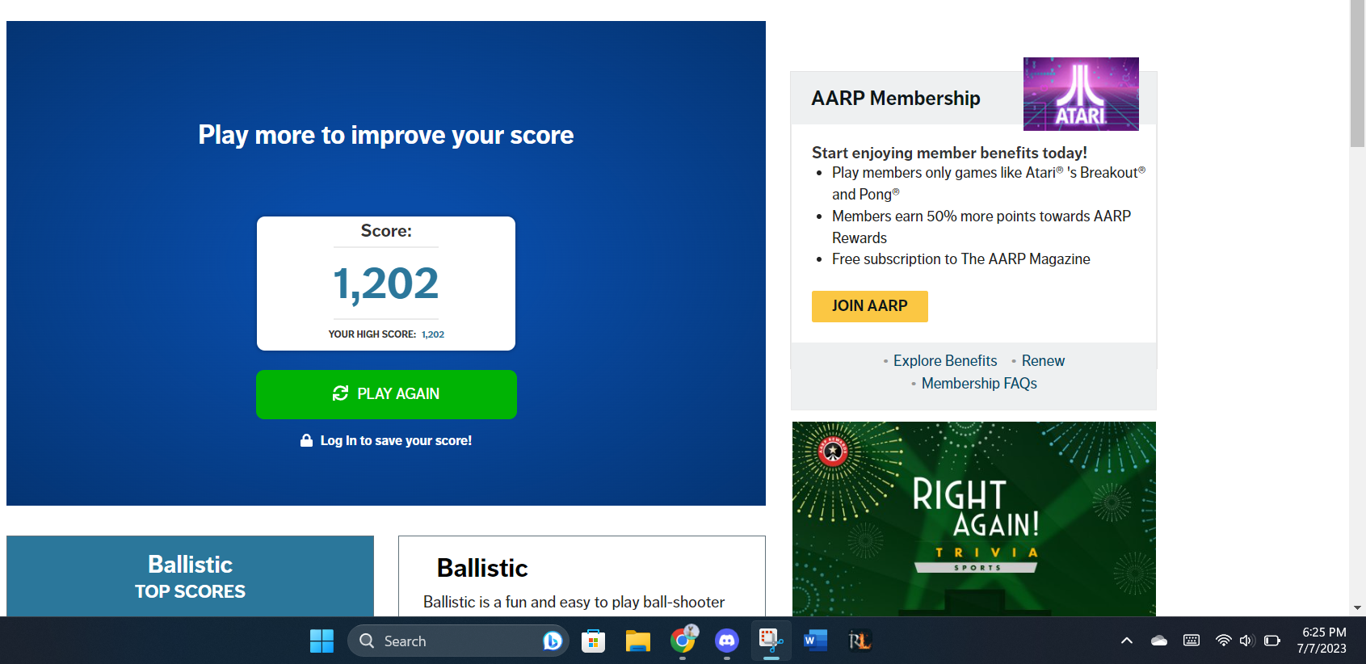The width and height of the screenshot is (1366, 664).
Task: Open Microsoft Store from the taskbar
Action: (x=593, y=641)
